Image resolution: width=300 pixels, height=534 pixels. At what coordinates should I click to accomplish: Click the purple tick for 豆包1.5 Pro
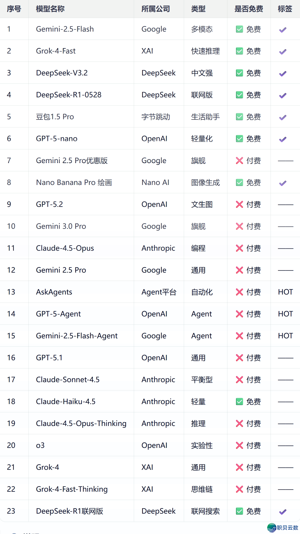pyautogui.click(x=283, y=117)
